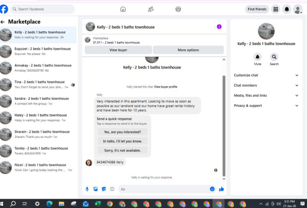Focus the Search Facebook field
The image size is (307, 208).
point(42,9)
